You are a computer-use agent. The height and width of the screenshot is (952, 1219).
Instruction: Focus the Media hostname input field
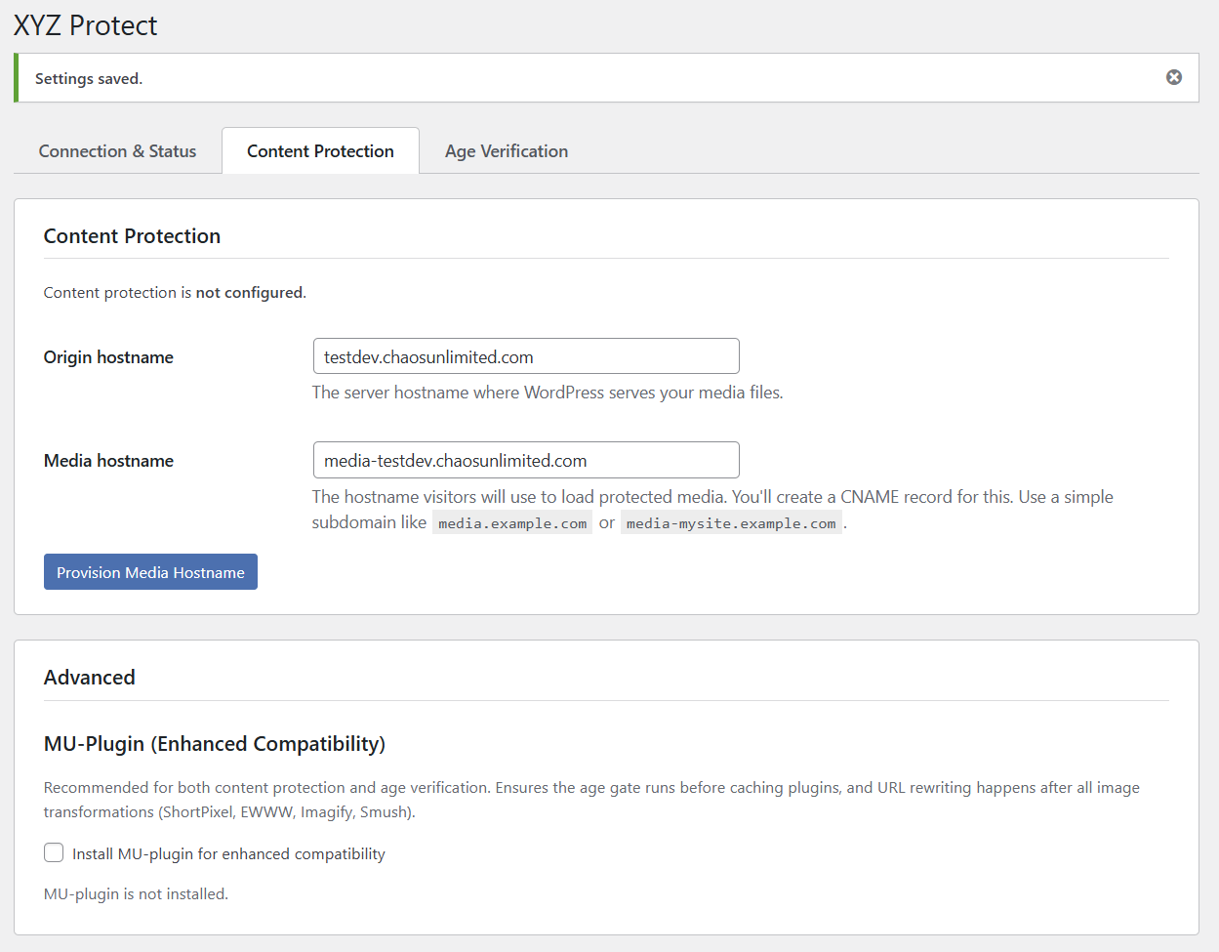525,459
